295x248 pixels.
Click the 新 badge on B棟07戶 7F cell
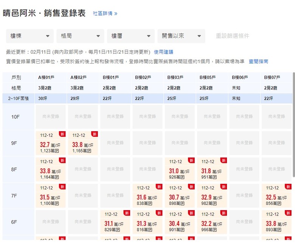click(288, 187)
